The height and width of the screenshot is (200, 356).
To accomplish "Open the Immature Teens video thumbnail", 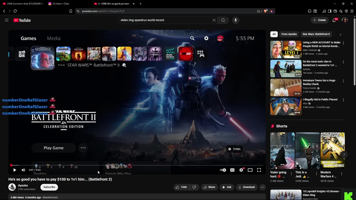I will (286, 87).
